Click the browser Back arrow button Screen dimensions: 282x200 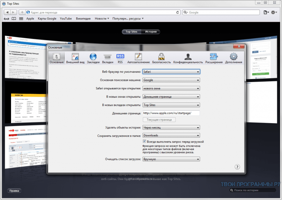pos(7,12)
